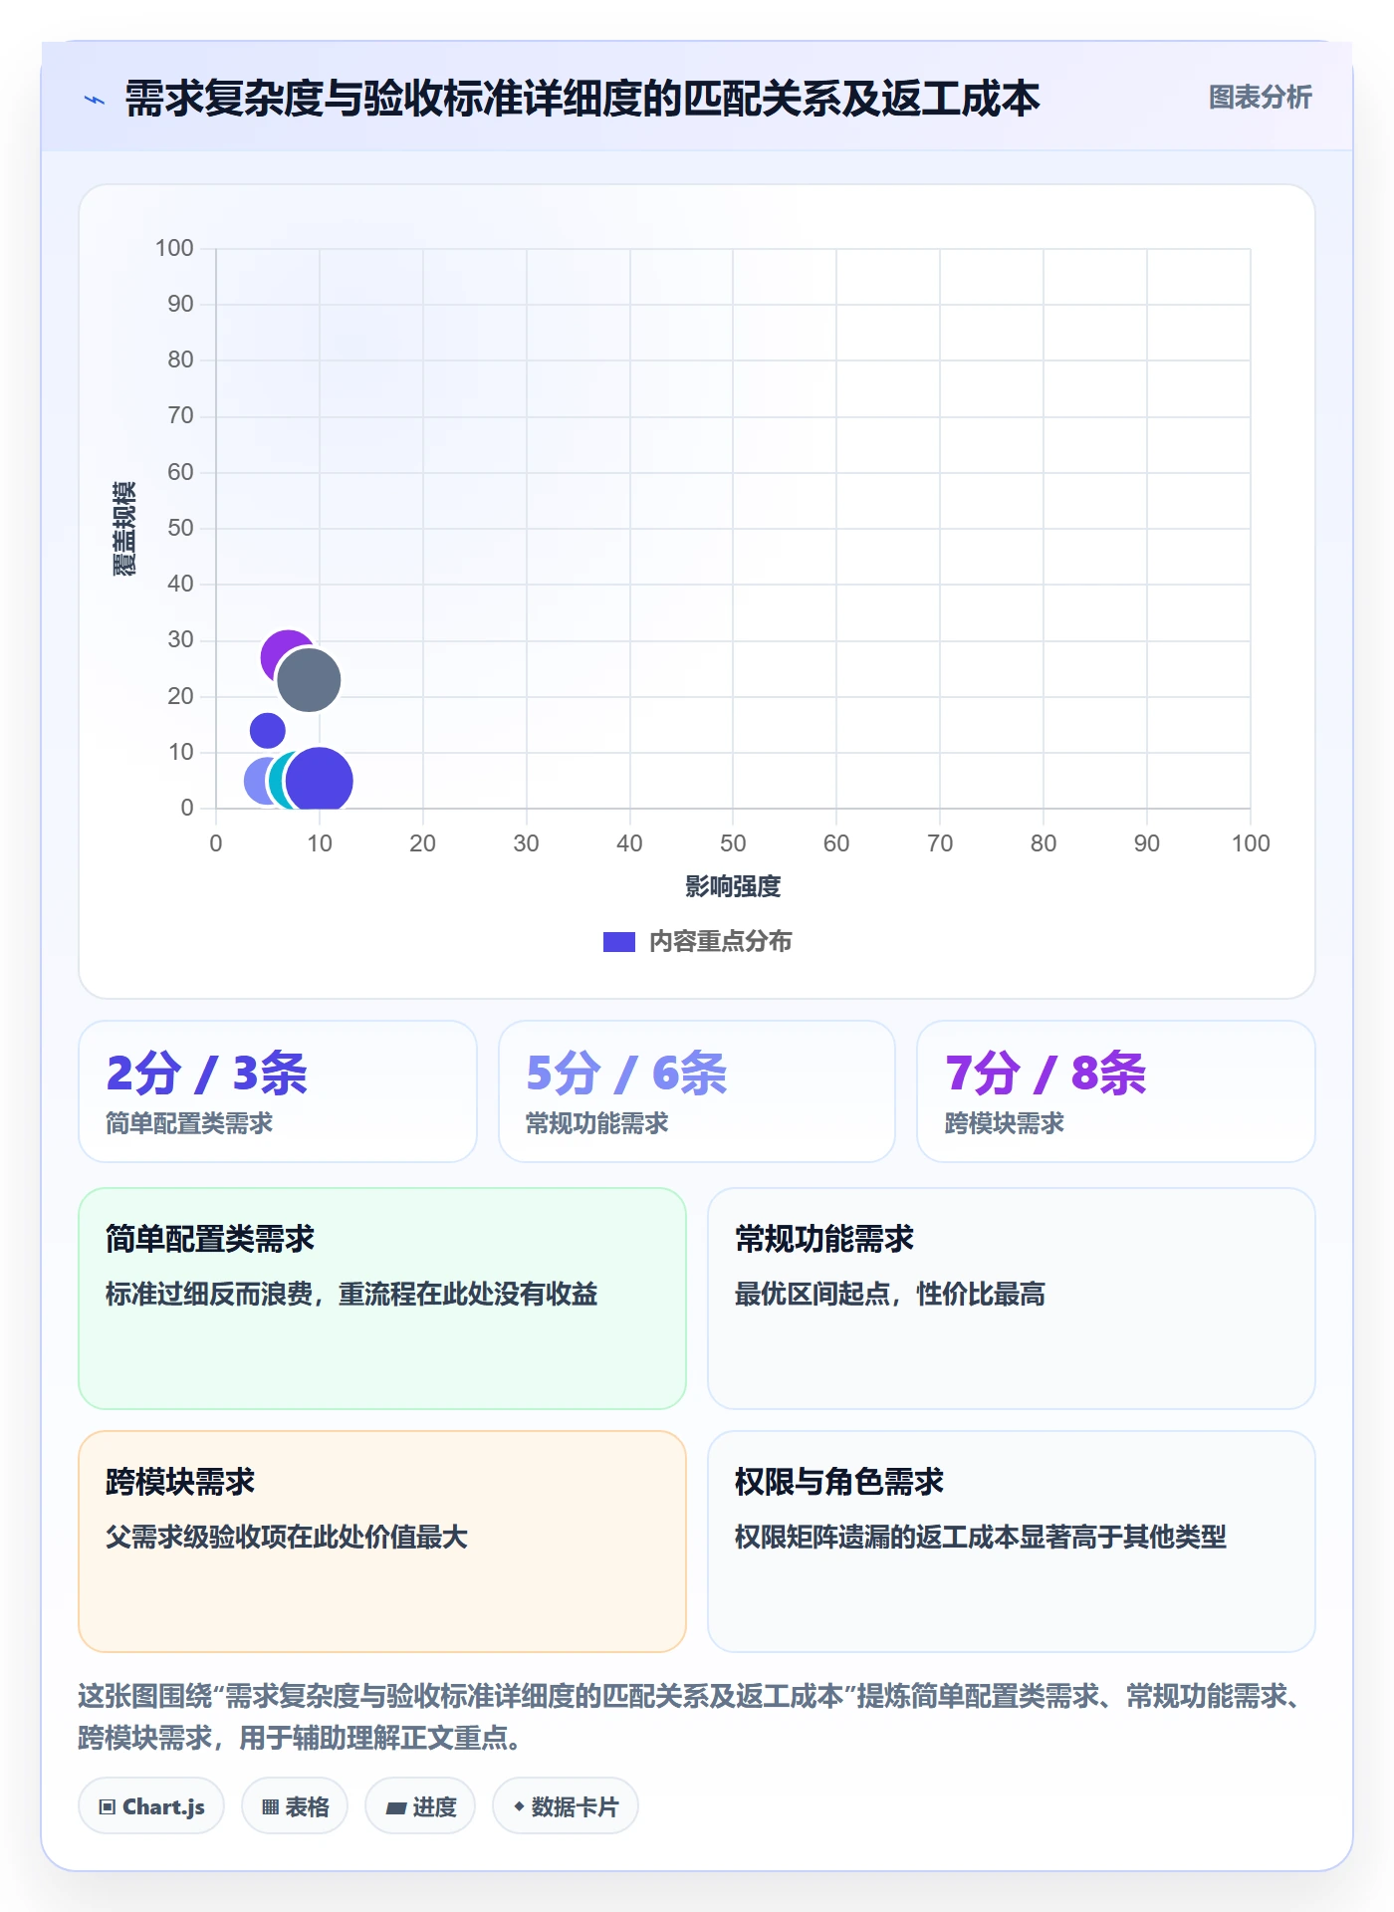1394x1912 pixels.
Task: Click the 数据卡片 tag chip
Action: click(566, 1805)
